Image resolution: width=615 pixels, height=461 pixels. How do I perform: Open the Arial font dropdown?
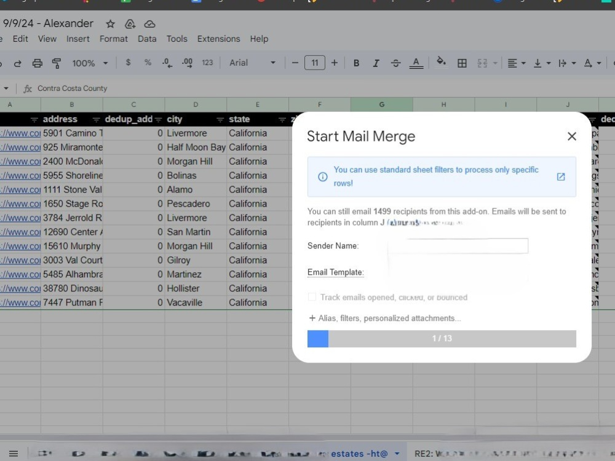pos(252,63)
